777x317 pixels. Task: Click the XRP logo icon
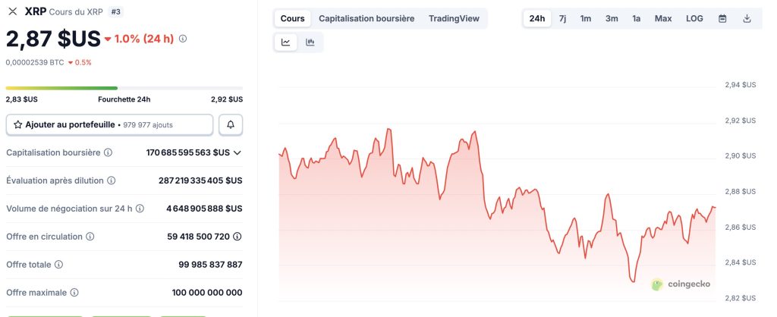(12, 11)
